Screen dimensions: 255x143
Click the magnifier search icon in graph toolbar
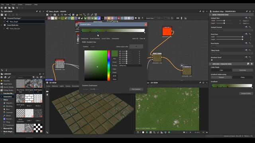[x=62, y=15]
